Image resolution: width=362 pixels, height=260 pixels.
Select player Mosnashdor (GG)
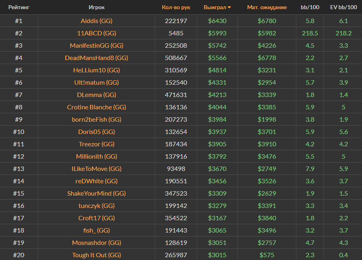coord(96,243)
